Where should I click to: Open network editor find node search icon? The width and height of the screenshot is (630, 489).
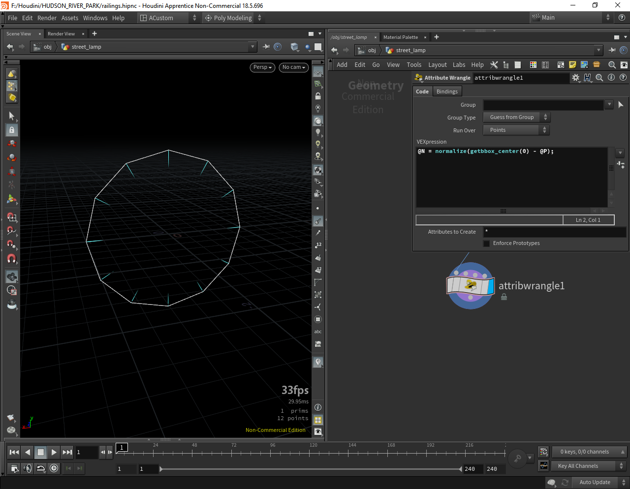pos(612,65)
